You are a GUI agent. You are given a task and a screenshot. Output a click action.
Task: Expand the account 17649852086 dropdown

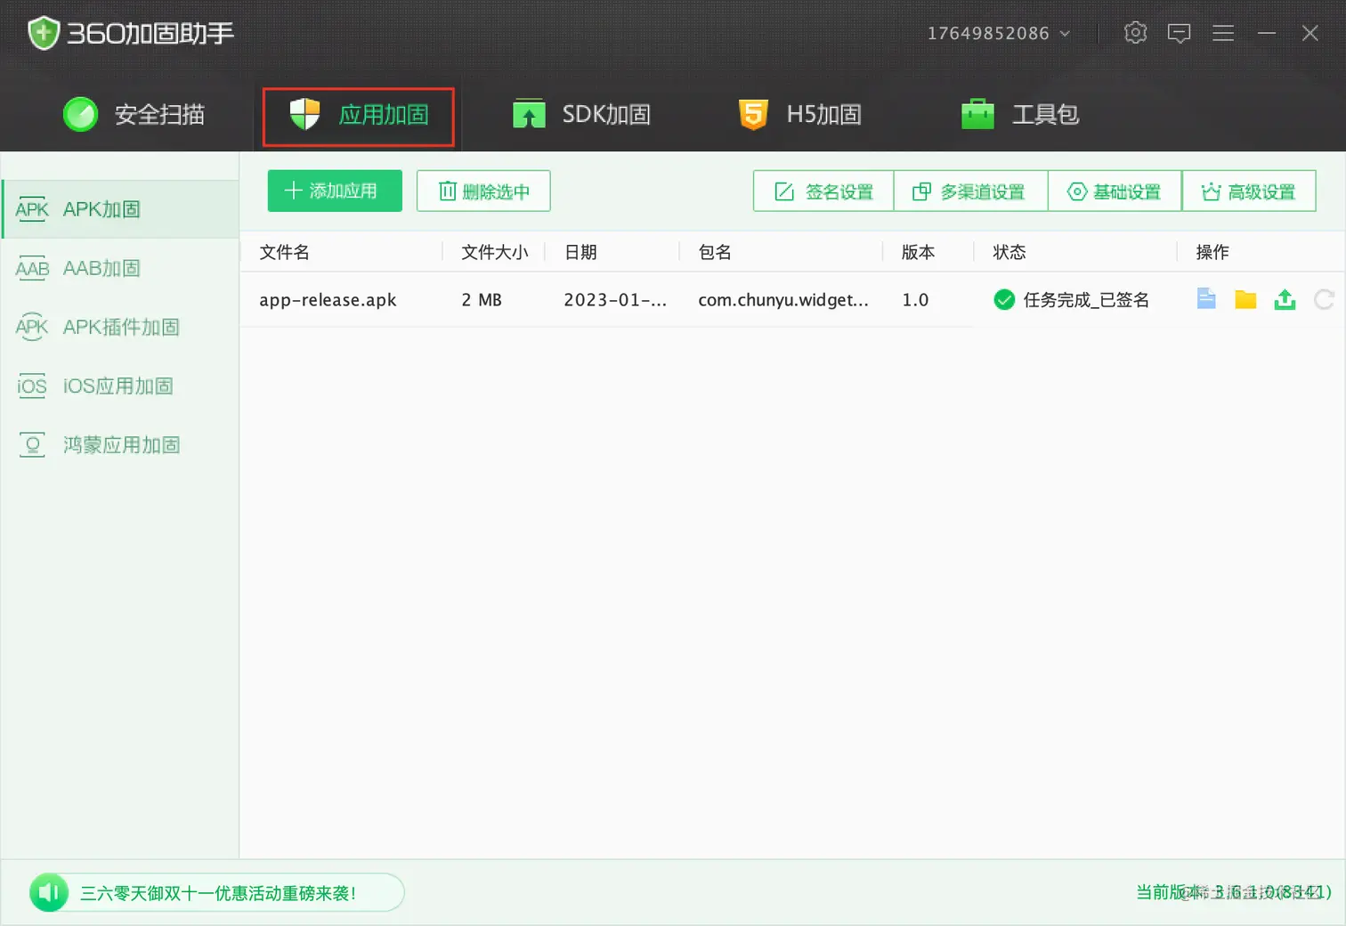point(999,33)
